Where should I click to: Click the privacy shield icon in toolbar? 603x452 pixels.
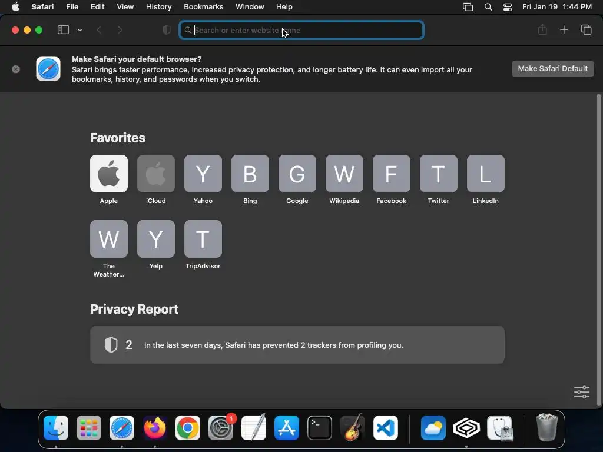pyautogui.click(x=166, y=30)
